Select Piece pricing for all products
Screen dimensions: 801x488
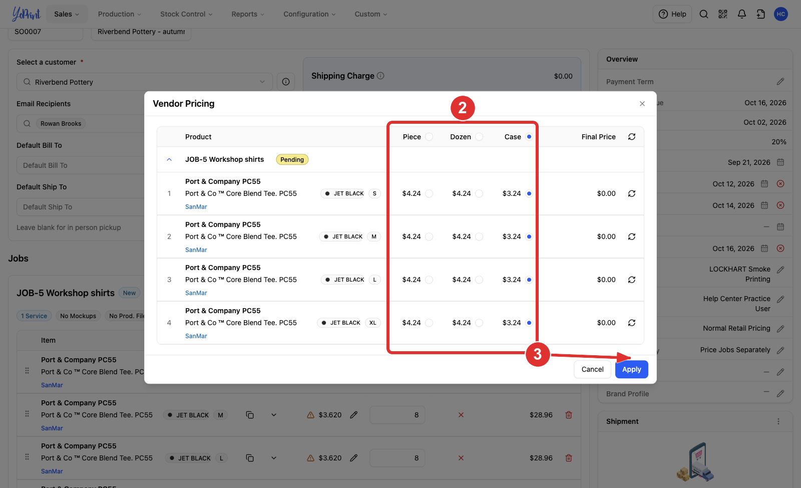(x=429, y=137)
